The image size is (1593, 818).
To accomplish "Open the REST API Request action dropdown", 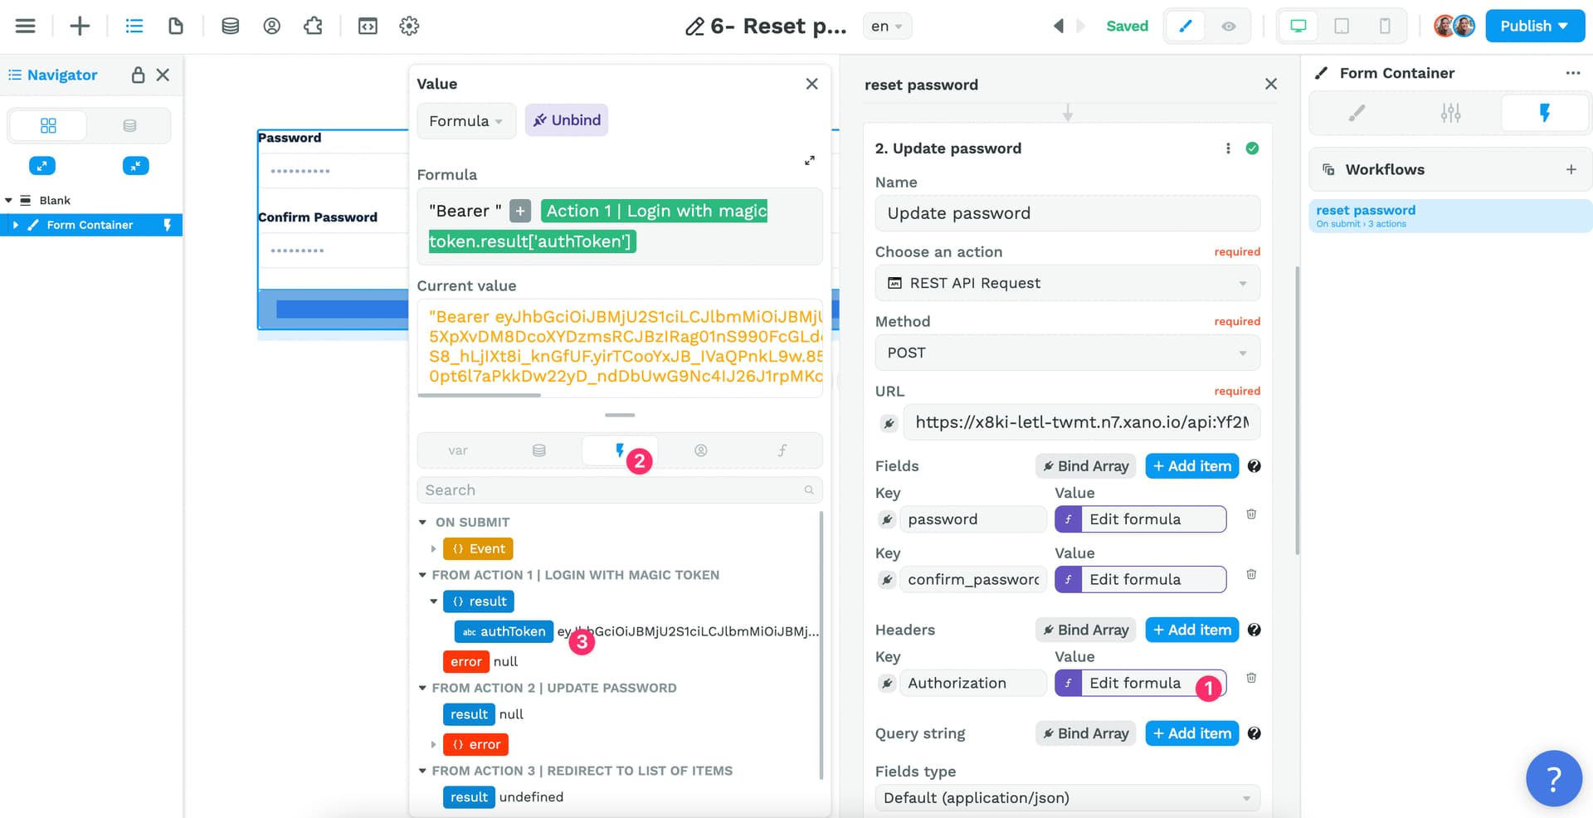I will coord(1067,283).
